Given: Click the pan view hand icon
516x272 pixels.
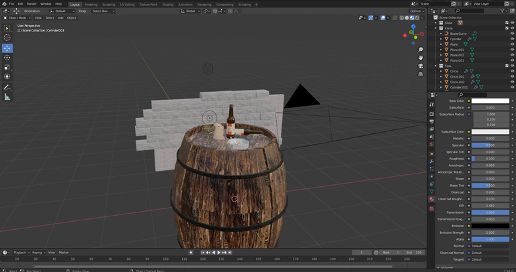Looking at the screenshot, I should point(421,58).
